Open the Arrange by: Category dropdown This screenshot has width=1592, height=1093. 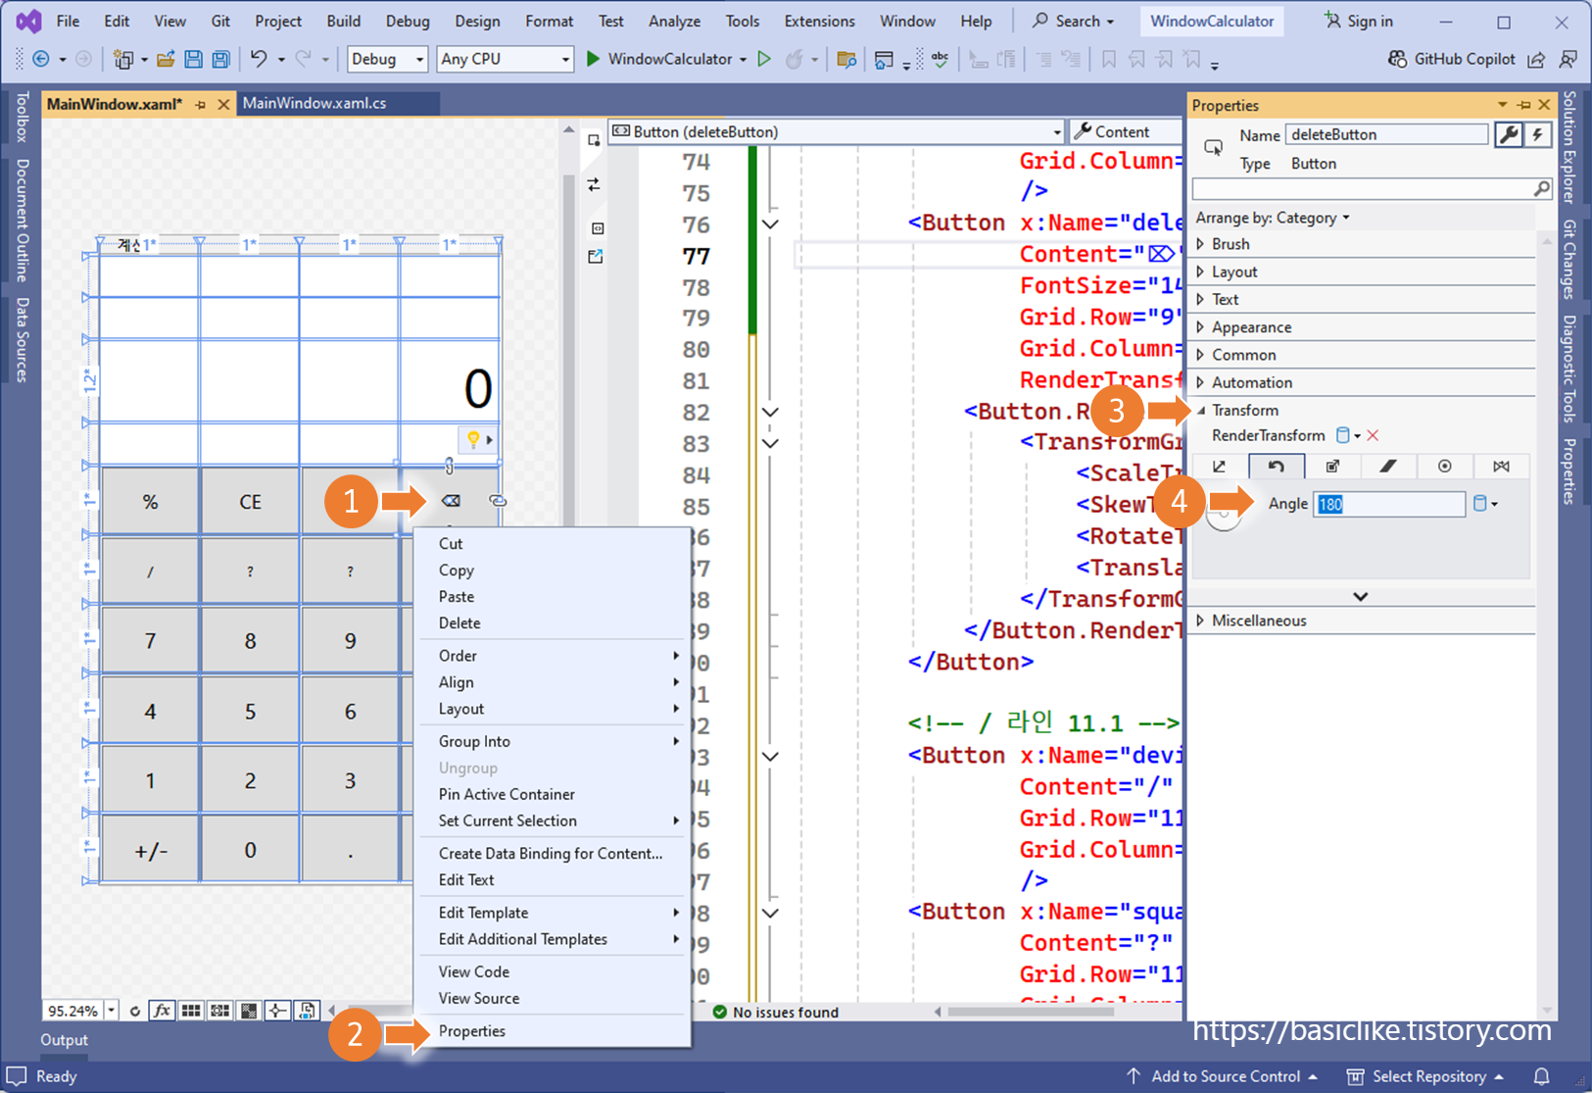pyautogui.click(x=1273, y=218)
